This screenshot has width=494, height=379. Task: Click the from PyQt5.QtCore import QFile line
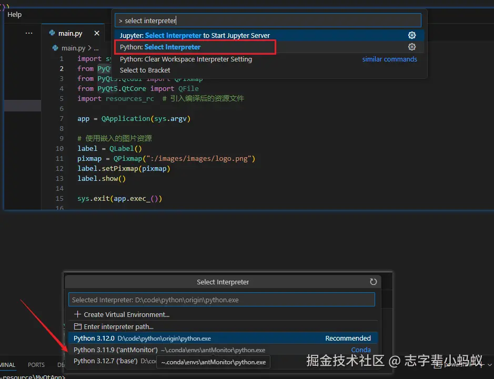(138, 89)
